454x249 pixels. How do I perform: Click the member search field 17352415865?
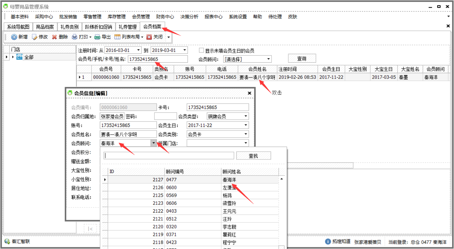pyautogui.click(x=158, y=59)
